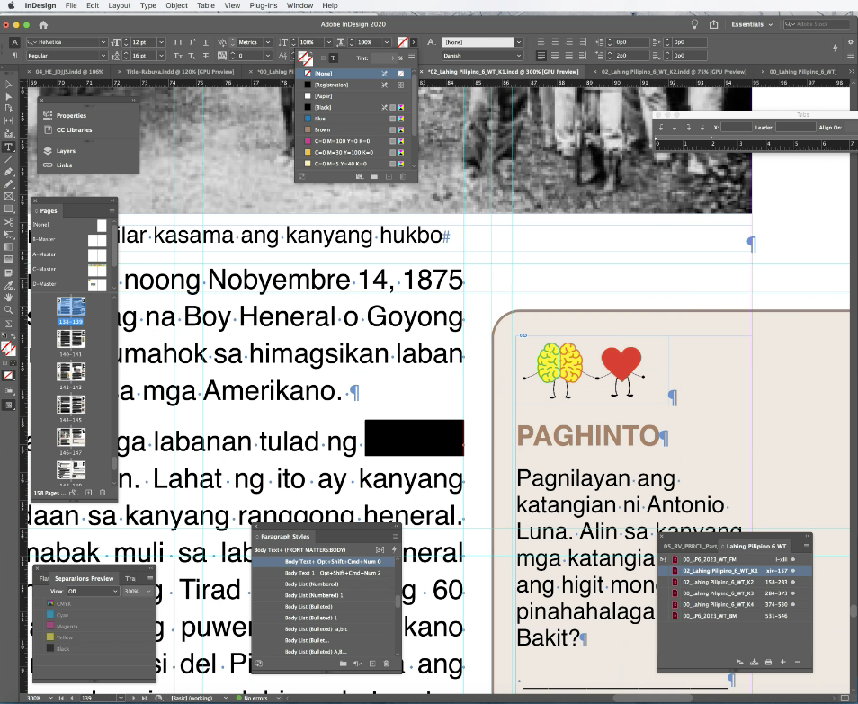The image size is (858, 704).
Task: Click the All Caps formatting icon
Action: (178, 42)
